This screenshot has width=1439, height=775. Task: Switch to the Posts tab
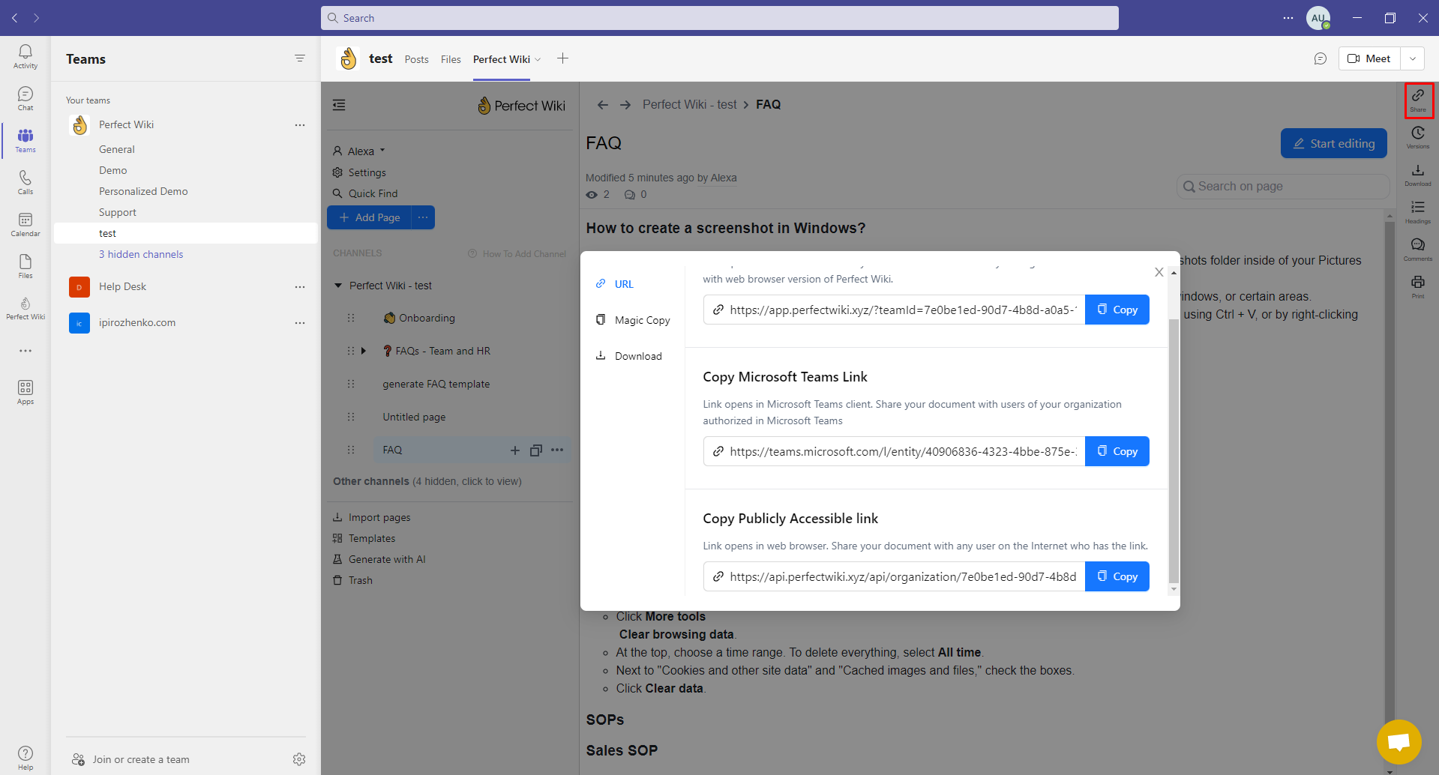416,58
